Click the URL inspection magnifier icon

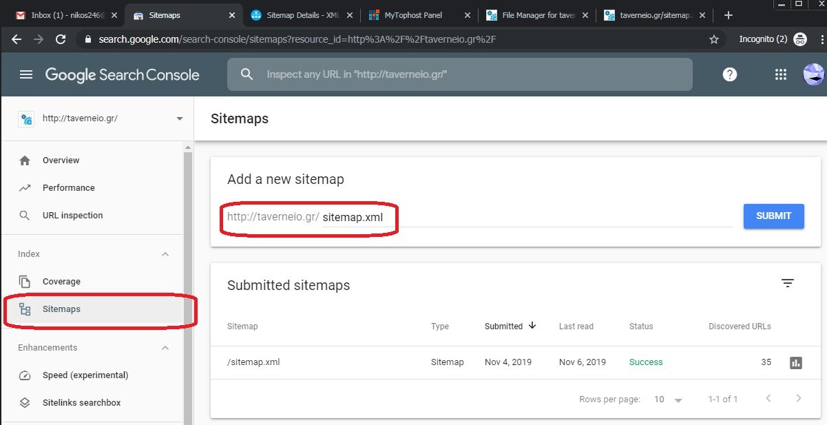point(25,216)
